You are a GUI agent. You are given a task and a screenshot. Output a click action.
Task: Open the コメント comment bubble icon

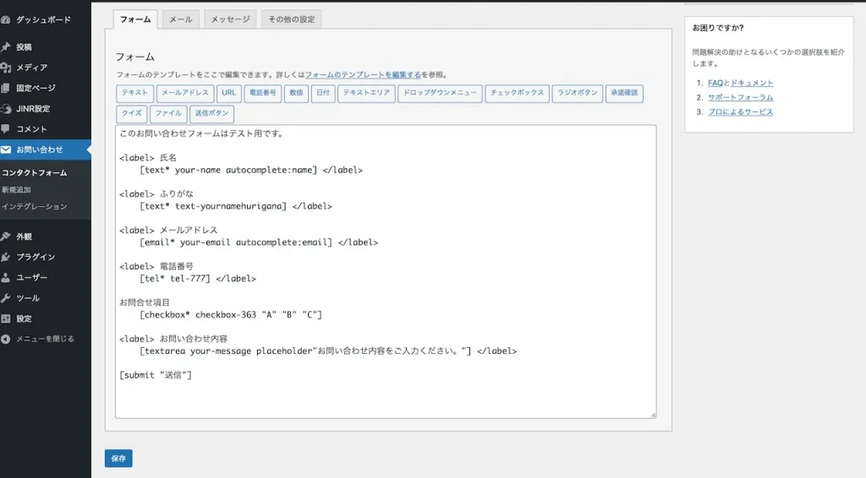[6, 129]
